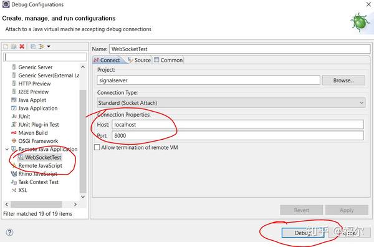Click the tree's horizontal scrollbar thumb
Viewport: 374px width, 247px height.
[36, 205]
